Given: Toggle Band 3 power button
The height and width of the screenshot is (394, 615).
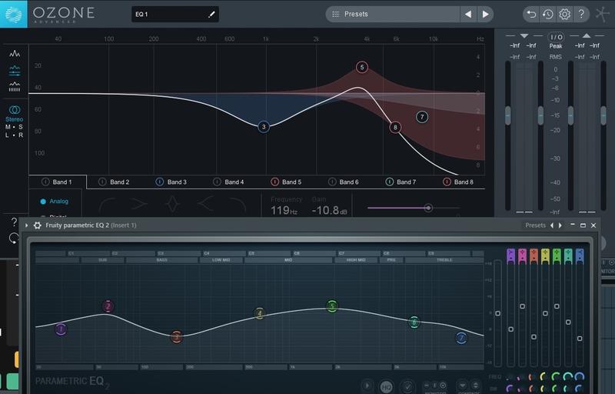Looking at the screenshot, I should click(x=160, y=182).
